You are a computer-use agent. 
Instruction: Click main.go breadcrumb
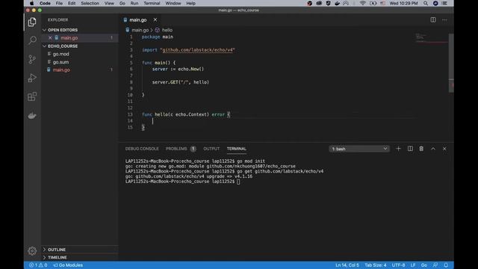(140, 30)
